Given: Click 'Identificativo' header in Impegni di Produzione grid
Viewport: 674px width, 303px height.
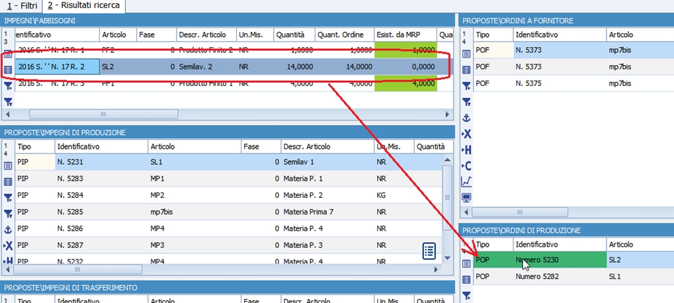Looking at the screenshot, I should 101,147.
